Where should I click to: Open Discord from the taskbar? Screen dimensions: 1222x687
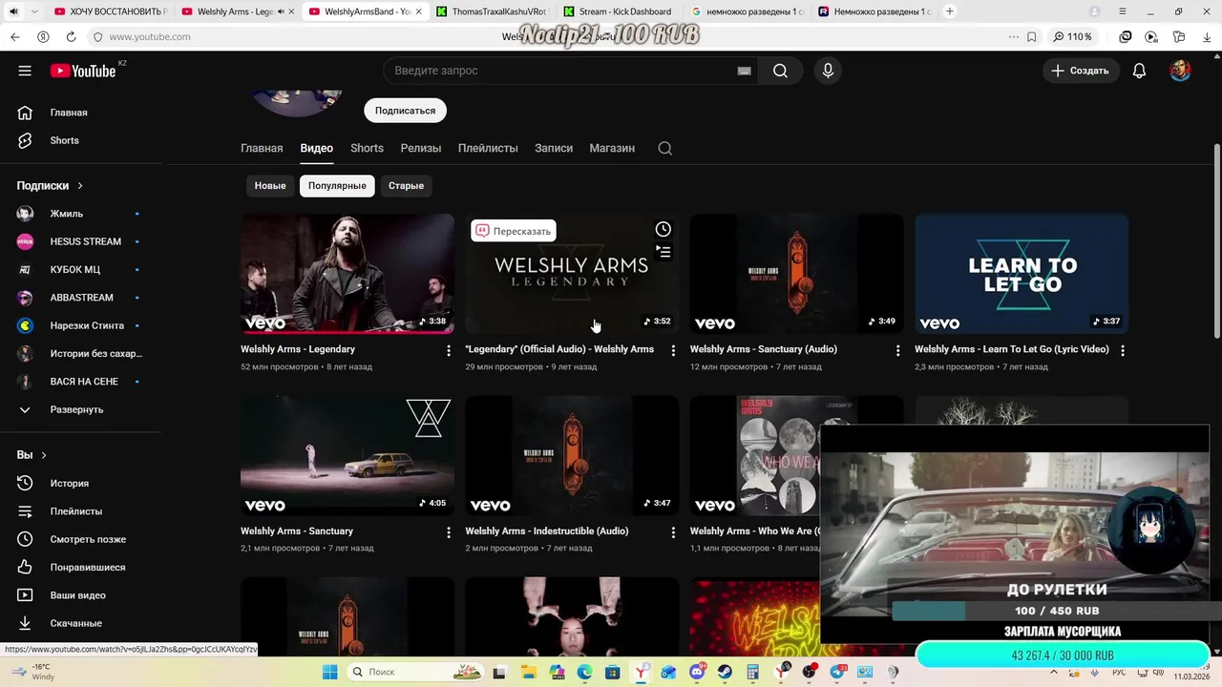tap(697, 672)
